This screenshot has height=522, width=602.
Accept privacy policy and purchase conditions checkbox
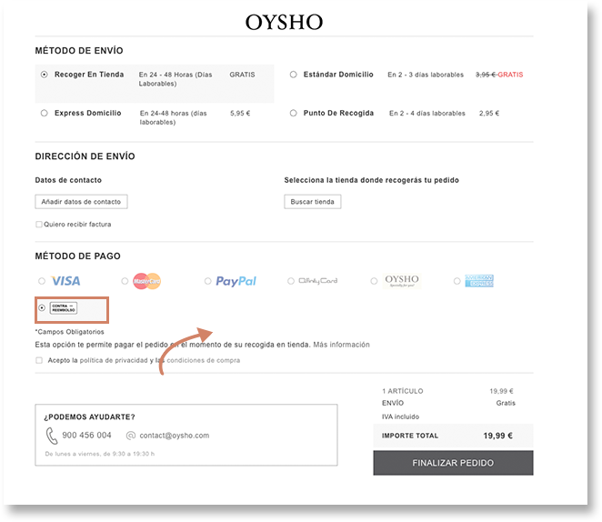39,360
